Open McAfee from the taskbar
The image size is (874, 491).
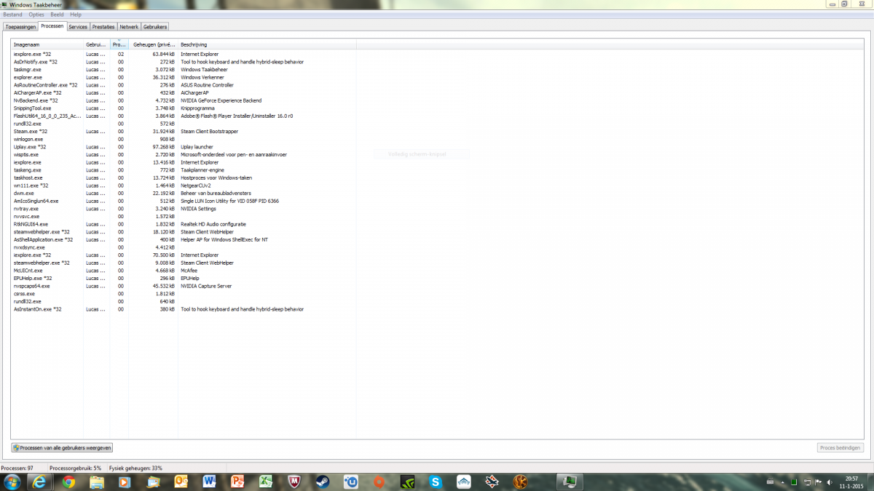(294, 482)
